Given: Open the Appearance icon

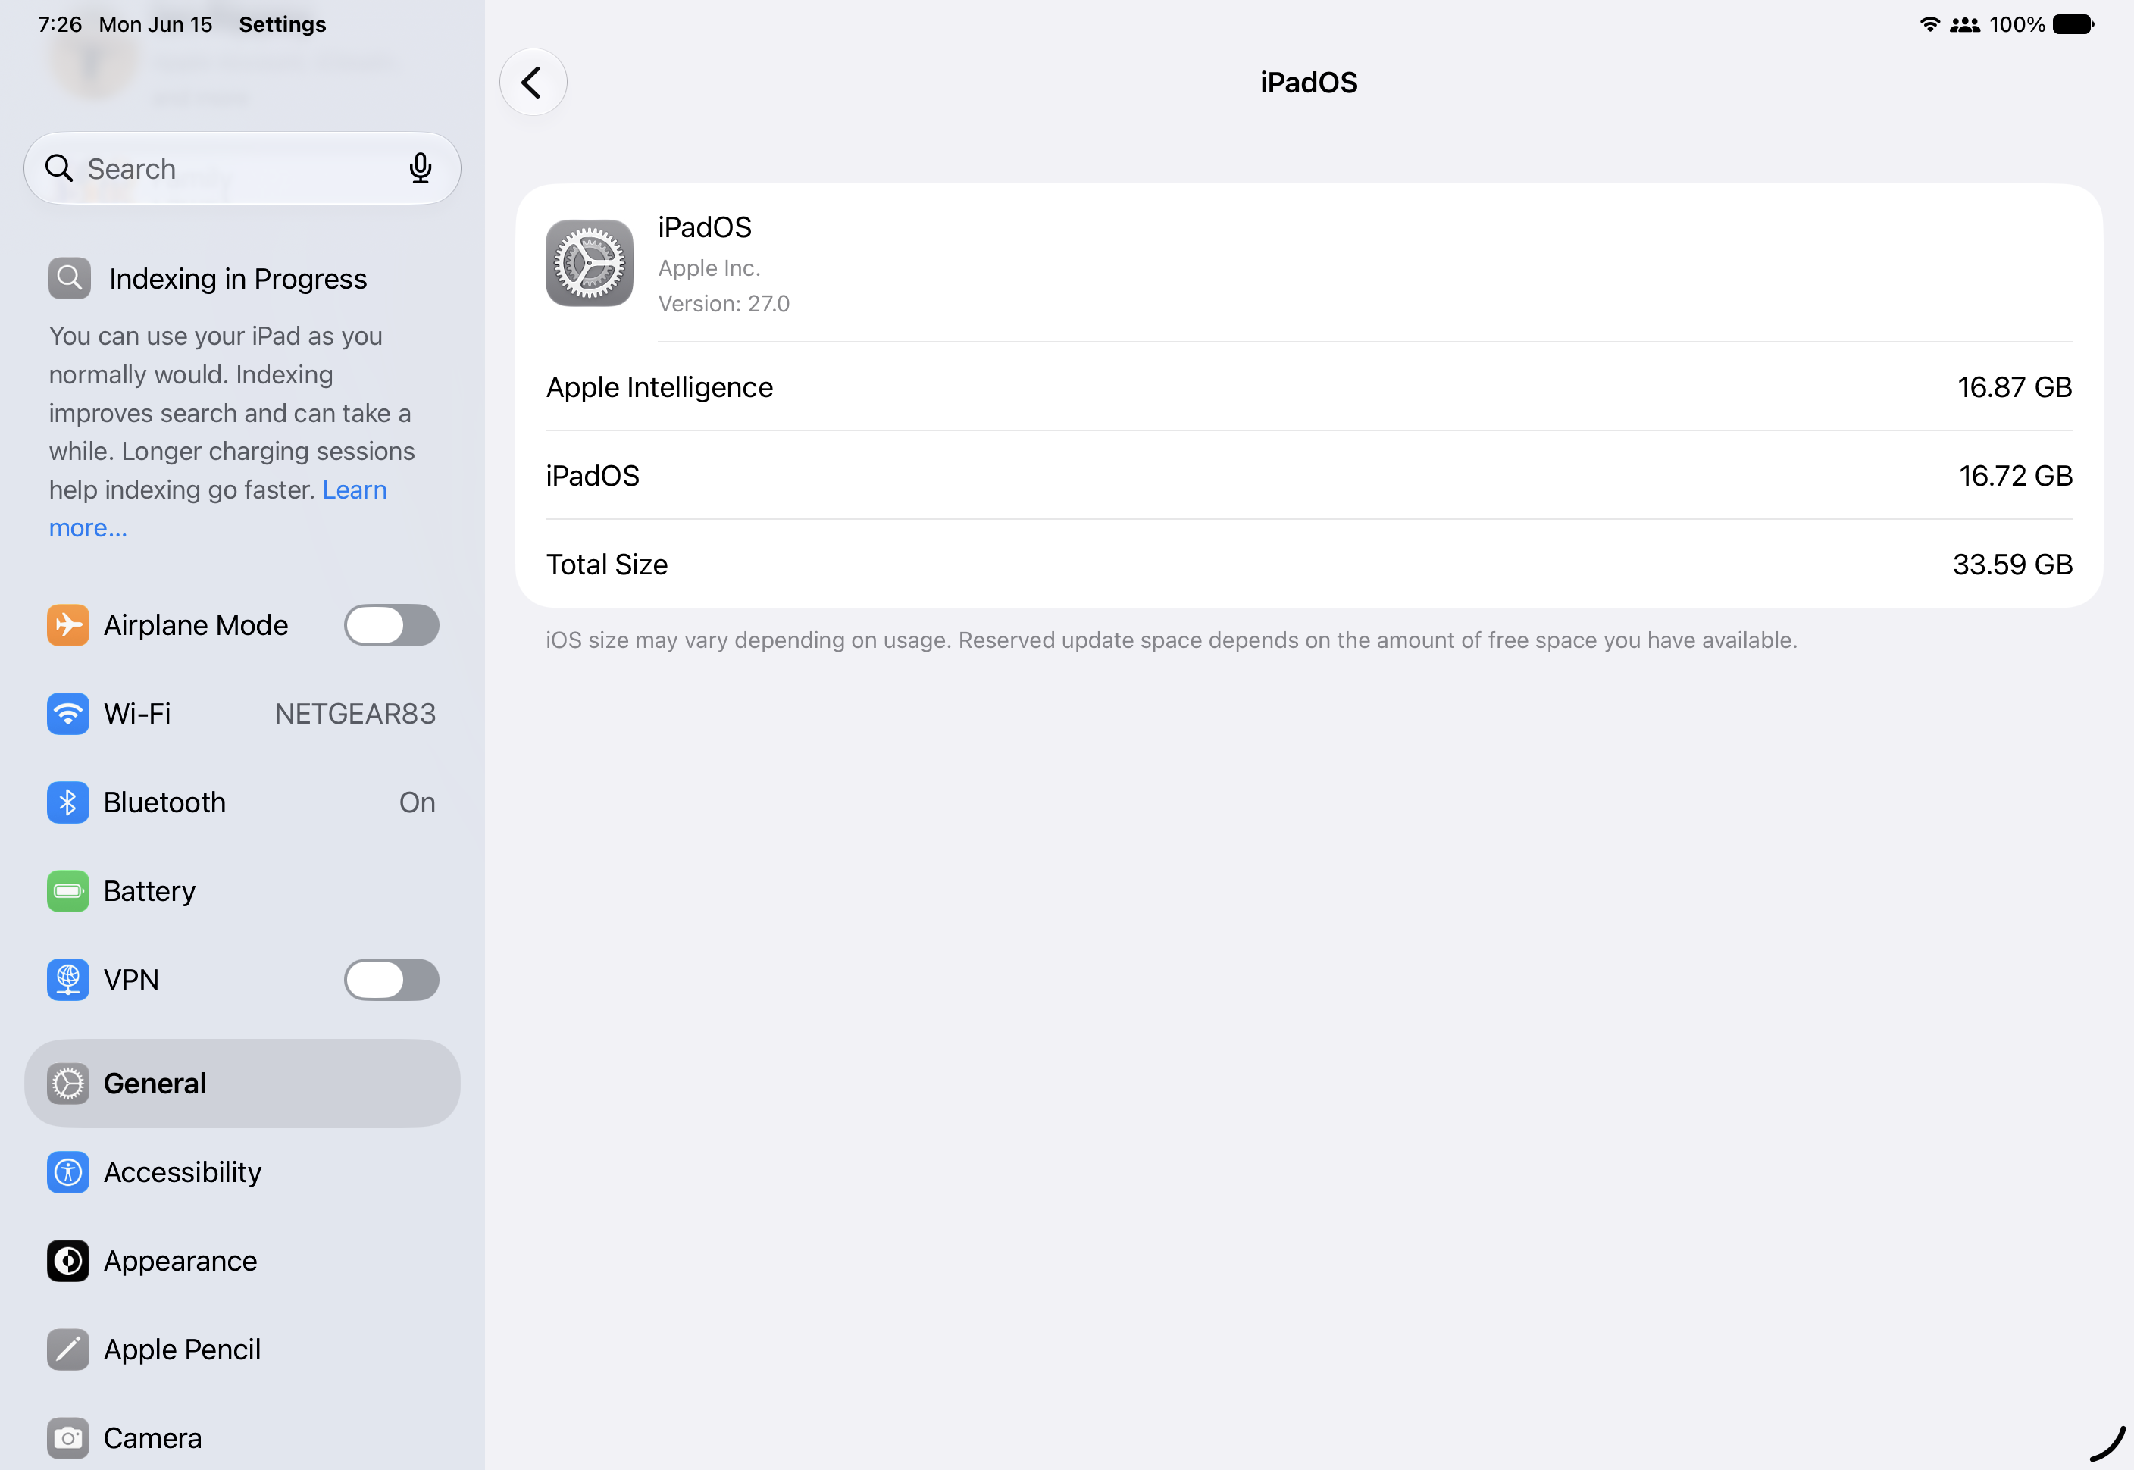Looking at the screenshot, I should pos(68,1260).
